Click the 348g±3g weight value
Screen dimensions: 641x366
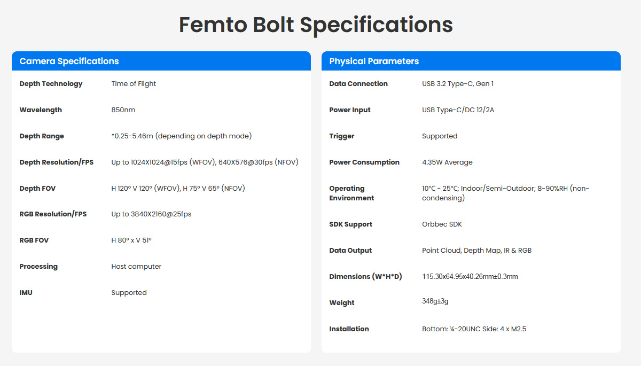coord(435,301)
